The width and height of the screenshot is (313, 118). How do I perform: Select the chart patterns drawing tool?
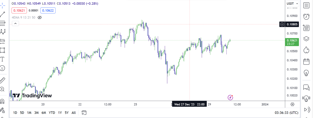point(3,32)
